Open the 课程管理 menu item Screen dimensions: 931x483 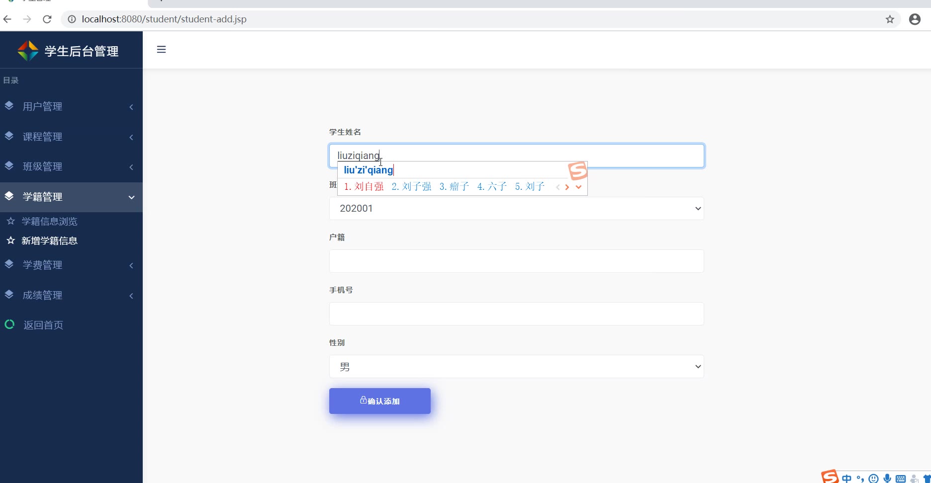click(71, 137)
